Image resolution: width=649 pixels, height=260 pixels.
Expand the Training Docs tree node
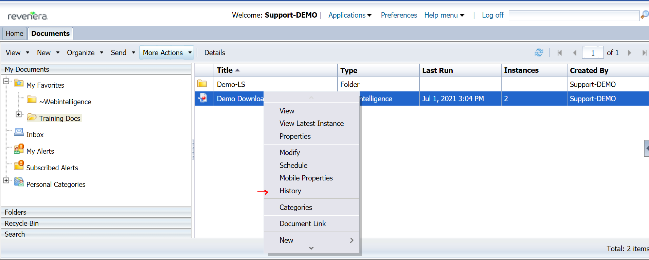[19, 114]
